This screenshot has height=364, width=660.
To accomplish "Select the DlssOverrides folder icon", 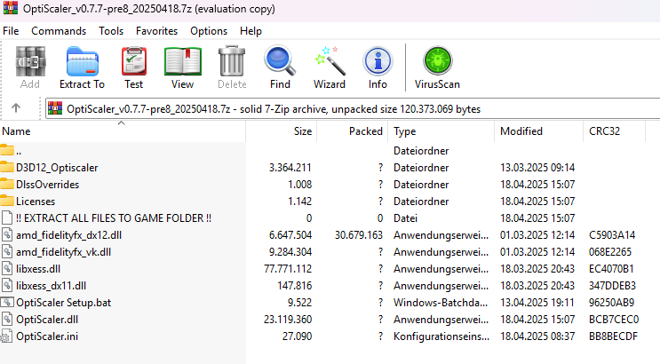I will (7, 184).
